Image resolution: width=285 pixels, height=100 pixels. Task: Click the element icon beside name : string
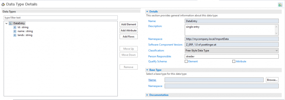[15, 31]
